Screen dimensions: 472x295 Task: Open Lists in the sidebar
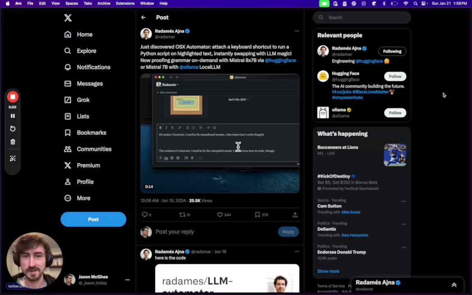tap(77, 116)
